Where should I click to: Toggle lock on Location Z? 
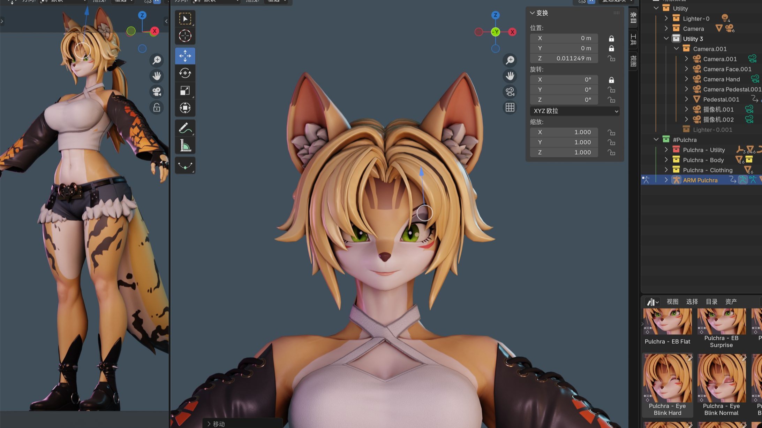coord(611,59)
